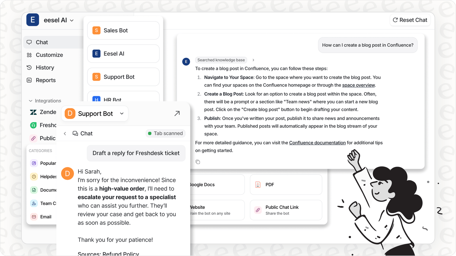The image size is (456, 256).
Task: Open the Email category icon
Action: [34, 217]
